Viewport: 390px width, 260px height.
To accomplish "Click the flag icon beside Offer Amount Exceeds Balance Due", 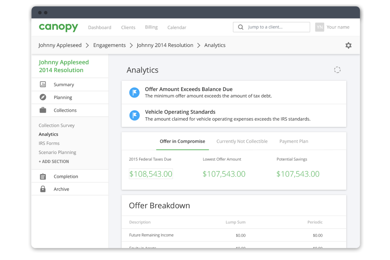I will [134, 92].
